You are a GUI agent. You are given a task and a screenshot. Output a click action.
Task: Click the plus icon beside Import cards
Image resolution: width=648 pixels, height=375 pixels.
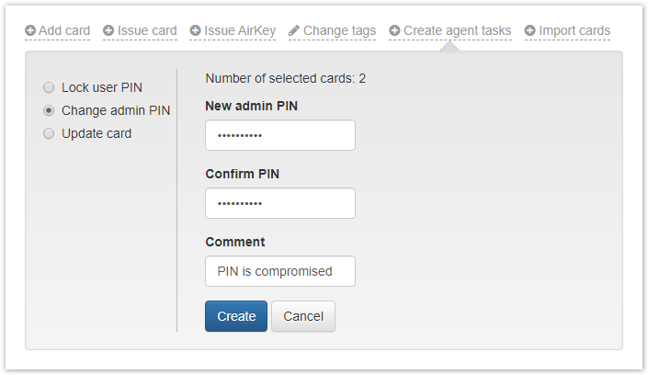click(530, 30)
